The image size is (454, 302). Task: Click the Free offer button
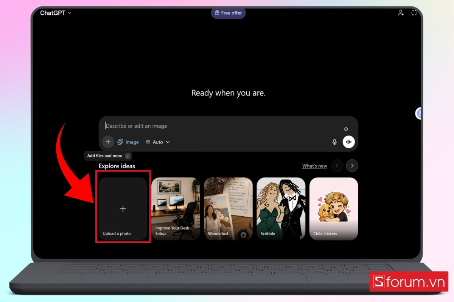point(229,13)
